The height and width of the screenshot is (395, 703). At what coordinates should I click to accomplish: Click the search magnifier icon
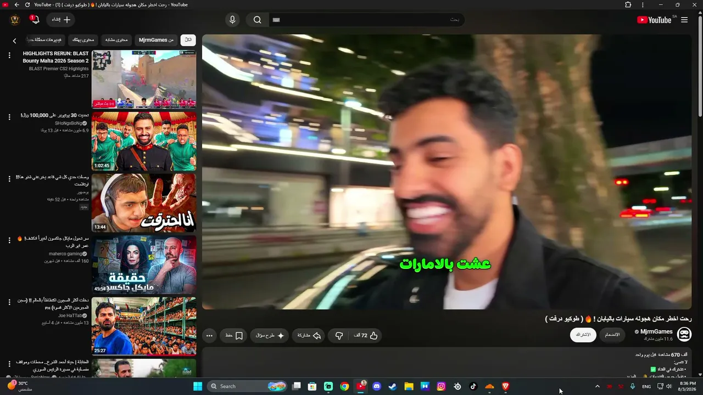pos(257,20)
